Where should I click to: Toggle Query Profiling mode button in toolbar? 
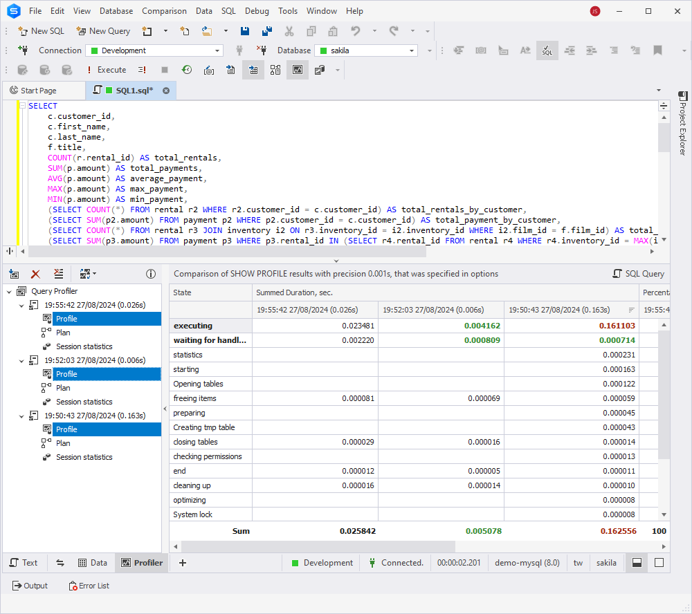[298, 70]
